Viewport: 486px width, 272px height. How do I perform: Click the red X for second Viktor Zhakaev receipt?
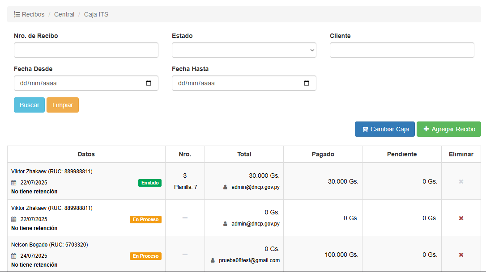click(x=461, y=218)
